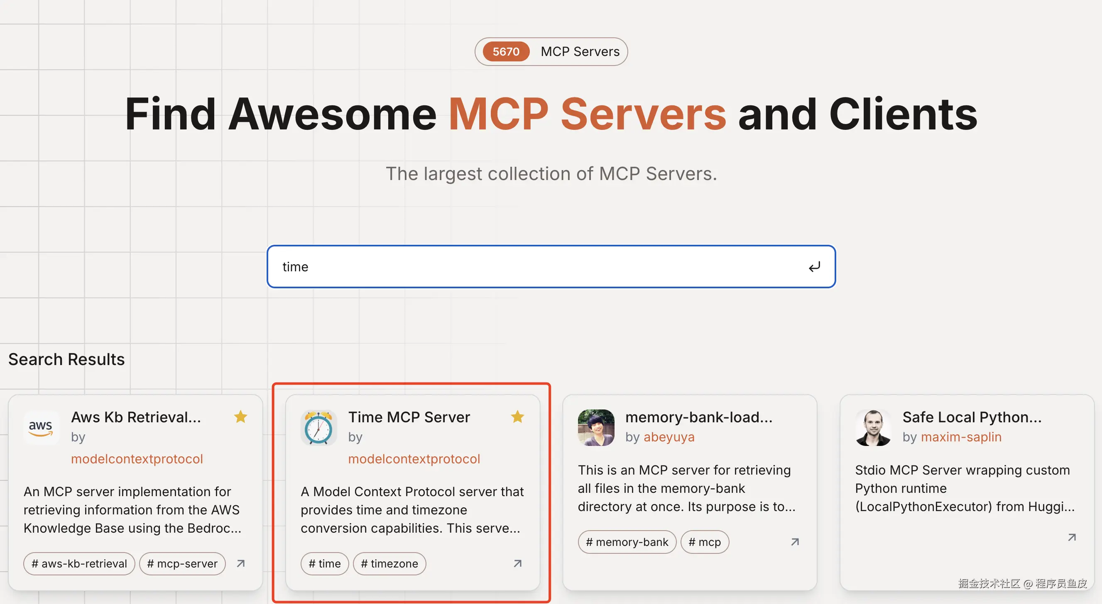Select the # timezone tag
This screenshot has height=604, width=1102.
click(x=389, y=563)
